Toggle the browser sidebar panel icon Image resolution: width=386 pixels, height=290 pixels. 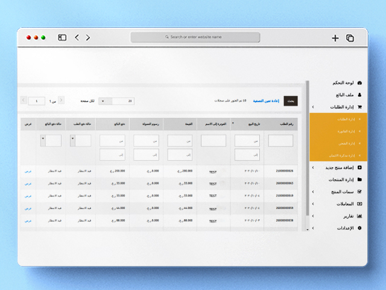coord(62,37)
